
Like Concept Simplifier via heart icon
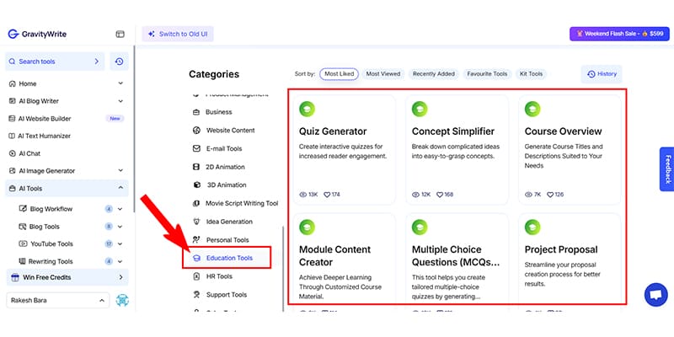tap(439, 195)
